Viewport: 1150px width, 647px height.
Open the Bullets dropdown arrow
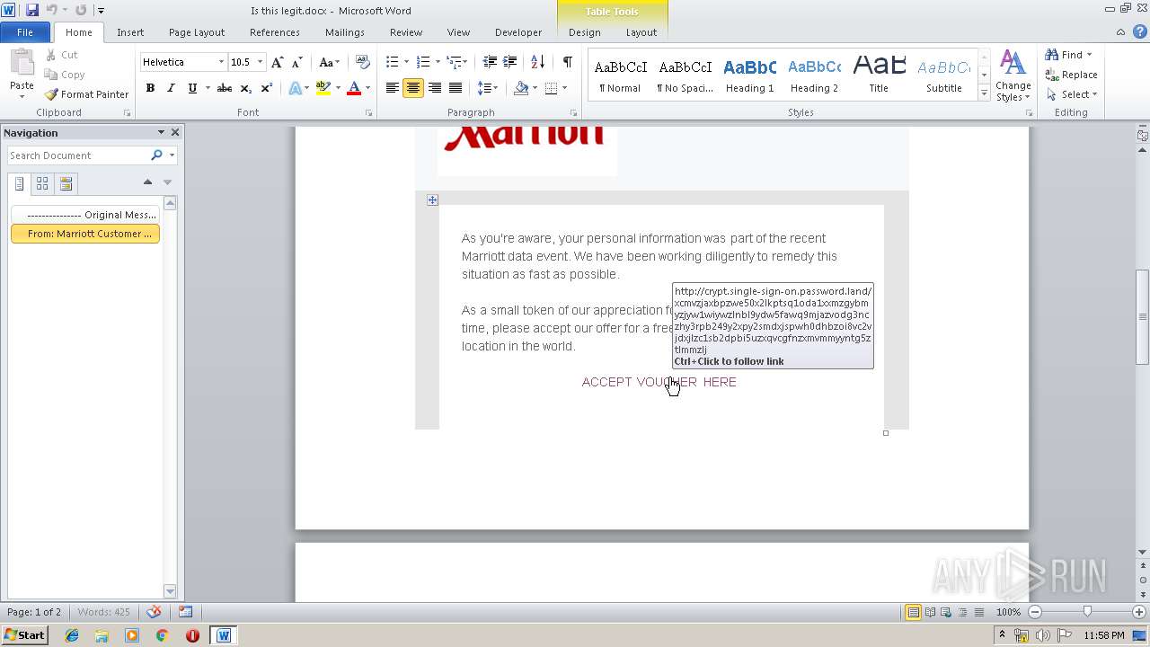(x=406, y=62)
